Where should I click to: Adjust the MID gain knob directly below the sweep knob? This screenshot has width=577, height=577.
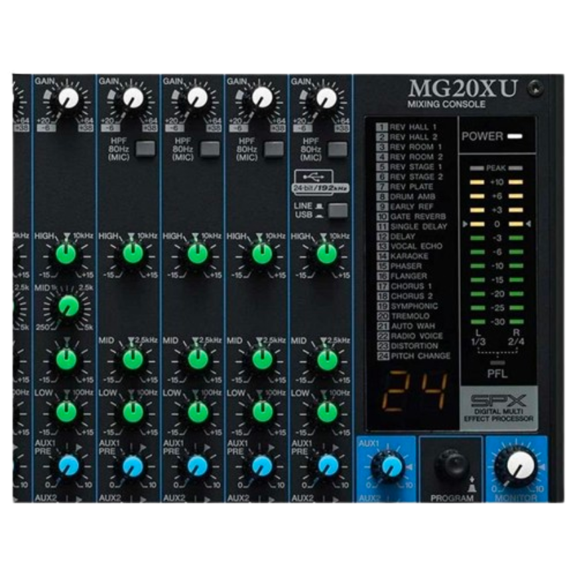(66, 359)
